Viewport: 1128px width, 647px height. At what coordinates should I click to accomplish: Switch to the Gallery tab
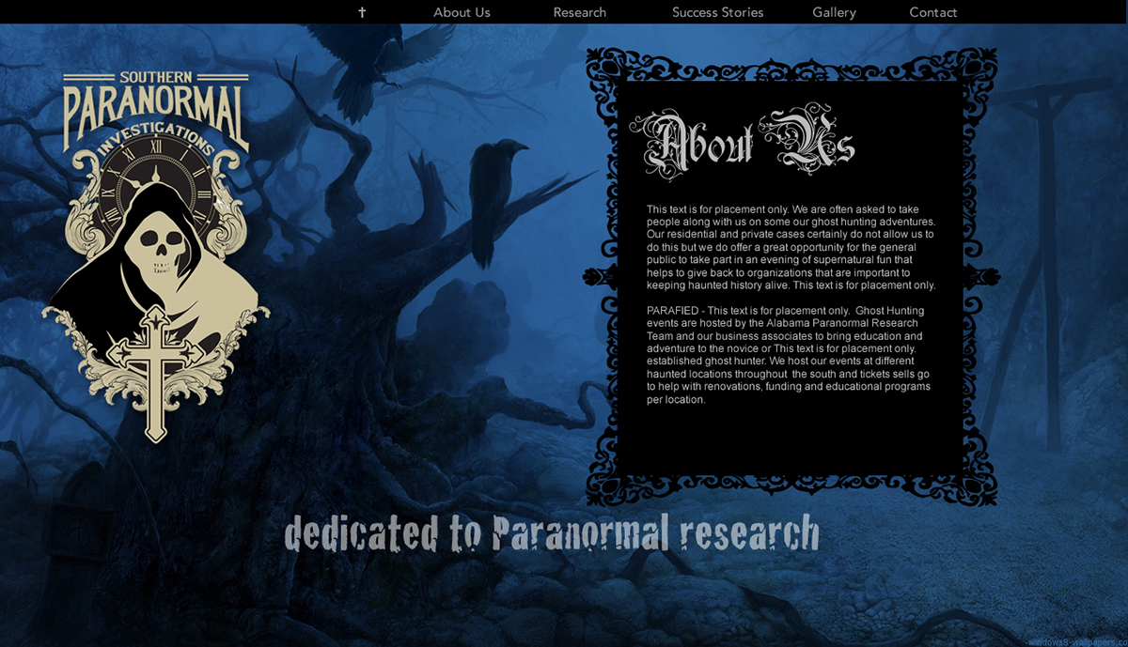pyautogui.click(x=833, y=12)
